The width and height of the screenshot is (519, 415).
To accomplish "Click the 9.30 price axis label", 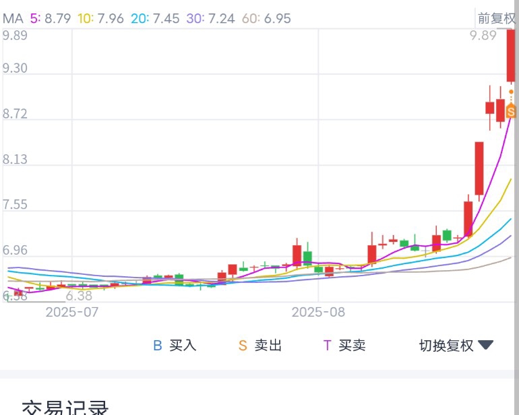I will 15,68.
